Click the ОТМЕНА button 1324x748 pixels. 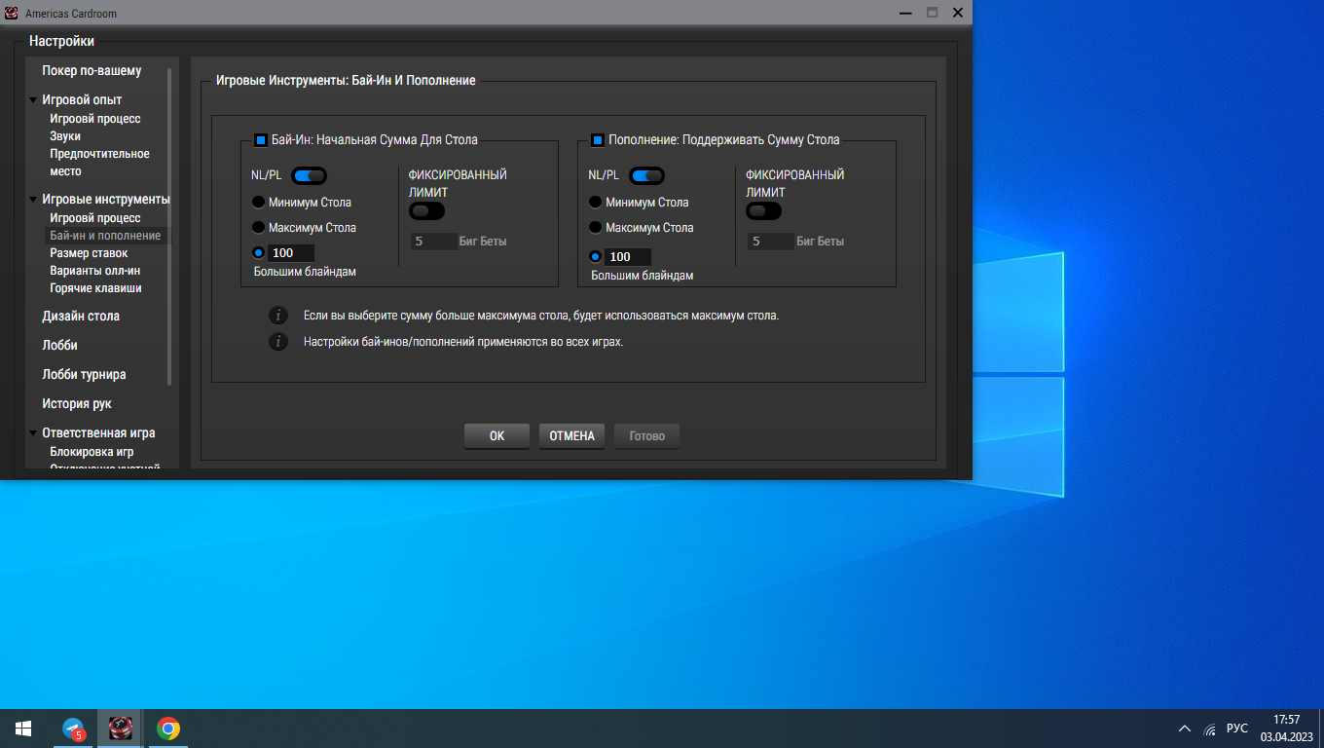point(571,436)
